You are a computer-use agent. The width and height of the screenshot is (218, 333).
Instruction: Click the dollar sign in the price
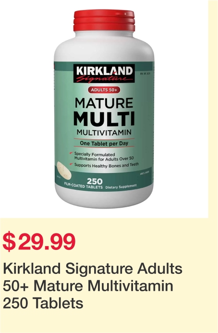[9, 242]
